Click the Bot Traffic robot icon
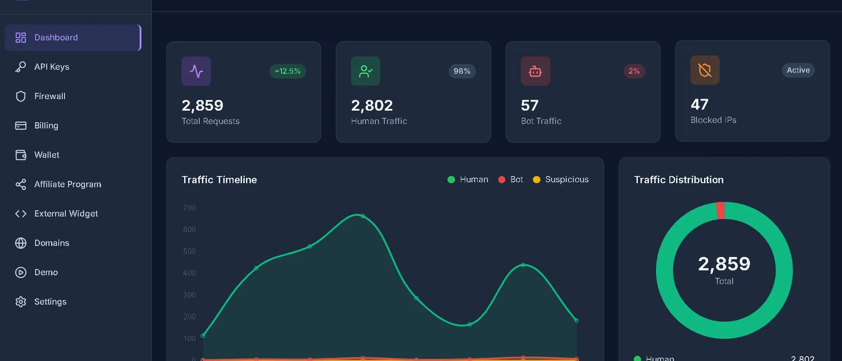 pos(535,71)
